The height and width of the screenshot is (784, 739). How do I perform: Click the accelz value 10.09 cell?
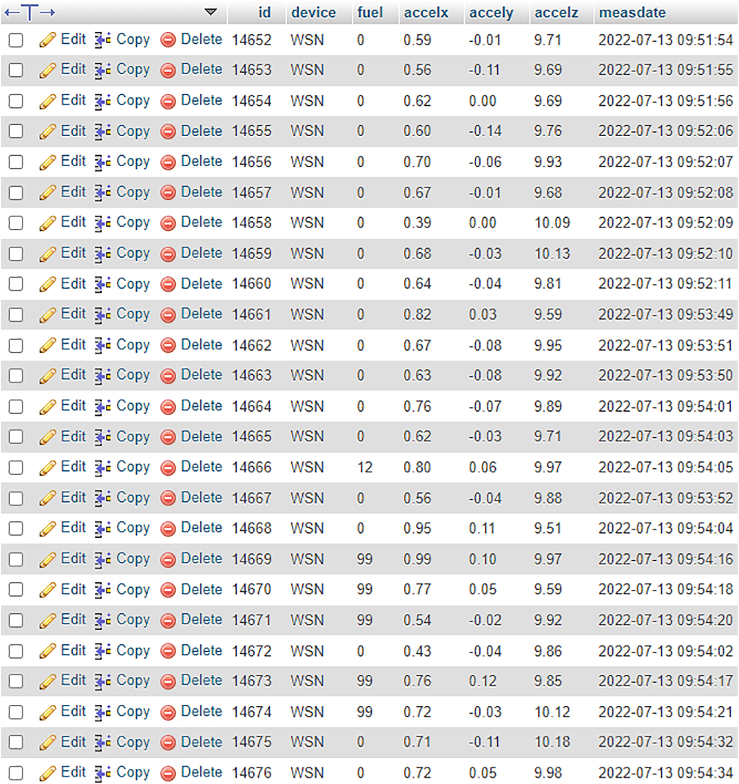click(x=552, y=223)
